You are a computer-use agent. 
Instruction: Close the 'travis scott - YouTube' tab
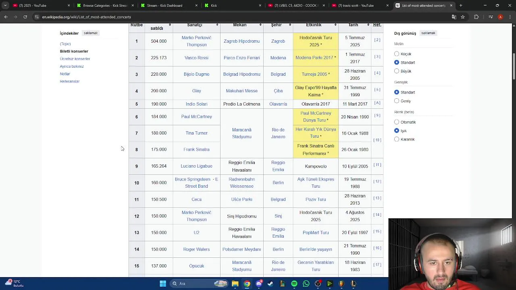387,6
